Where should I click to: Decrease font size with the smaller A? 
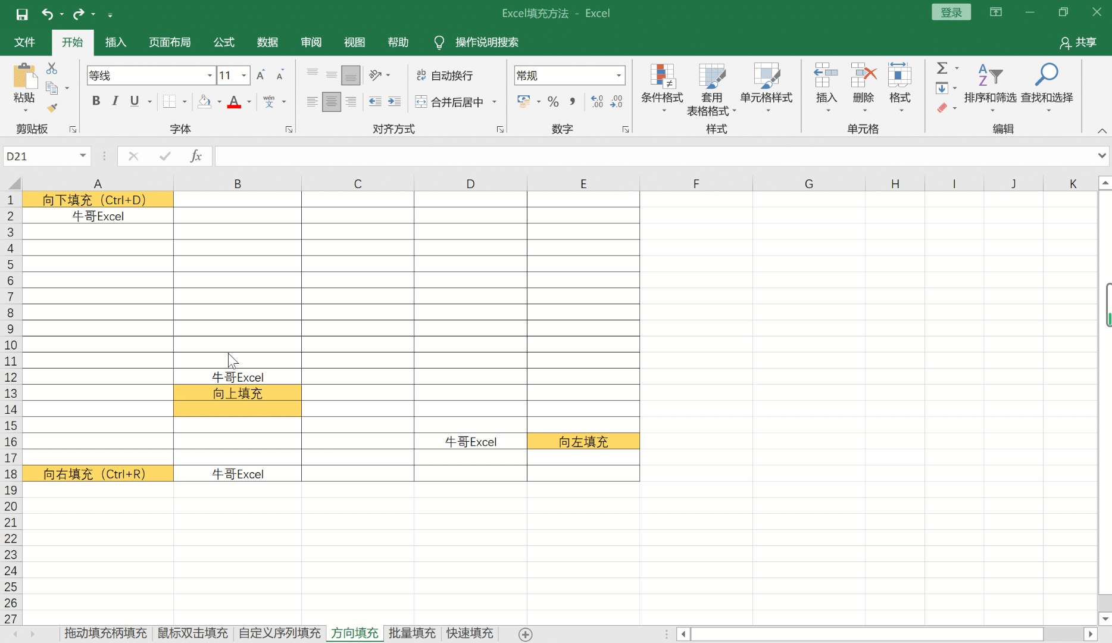(280, 76)
